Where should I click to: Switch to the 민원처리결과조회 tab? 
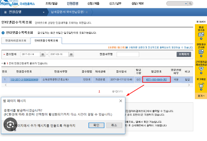pos(16,41)
